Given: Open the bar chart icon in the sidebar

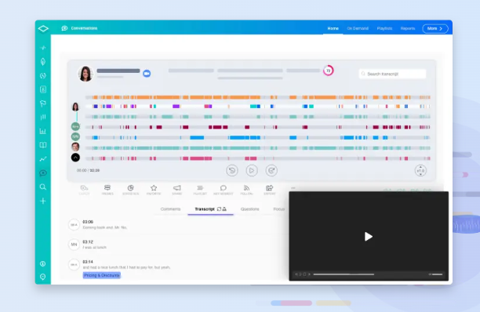Looking at the screenshot, I should (x=43, y=131).
